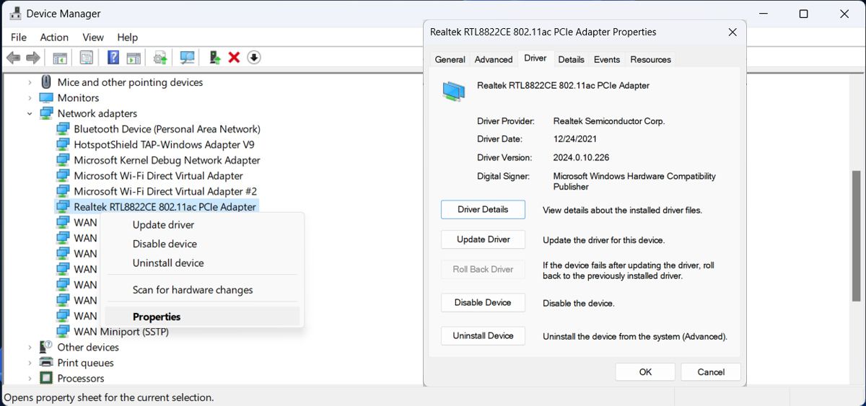
Task: Select Microsoft Wi-Fi Direct Virtual Adapter #2
Action: tap(165, 191)
